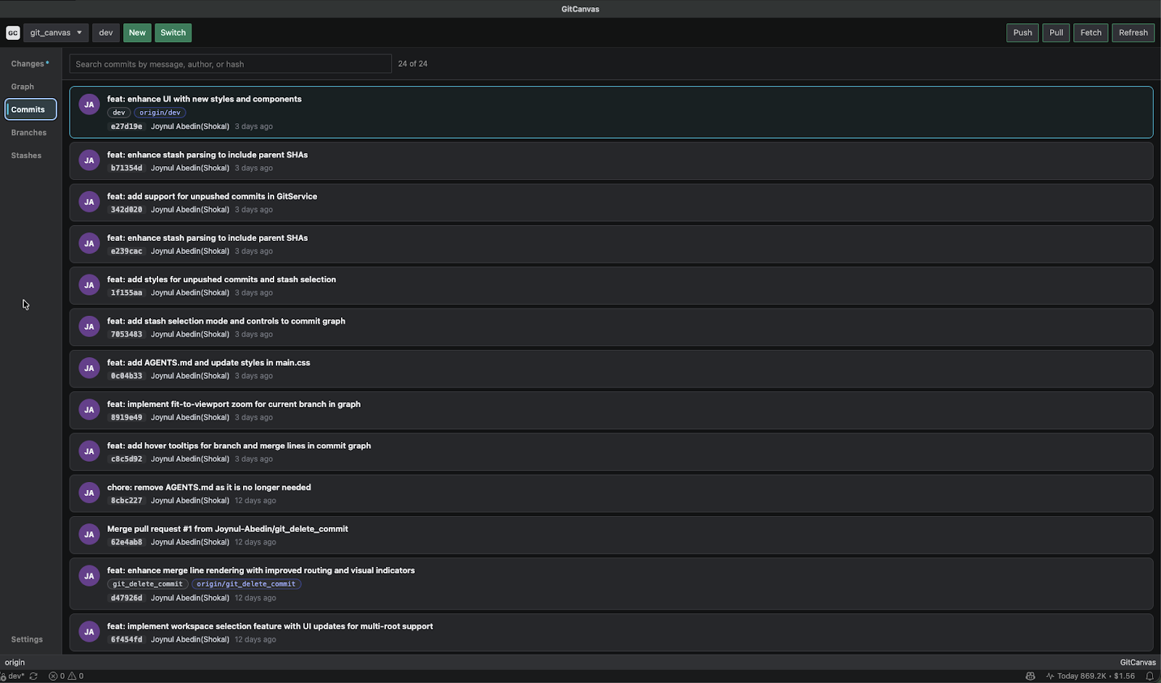
Task: Click the sync changes icon in status bar
Action: pos(33,676)
